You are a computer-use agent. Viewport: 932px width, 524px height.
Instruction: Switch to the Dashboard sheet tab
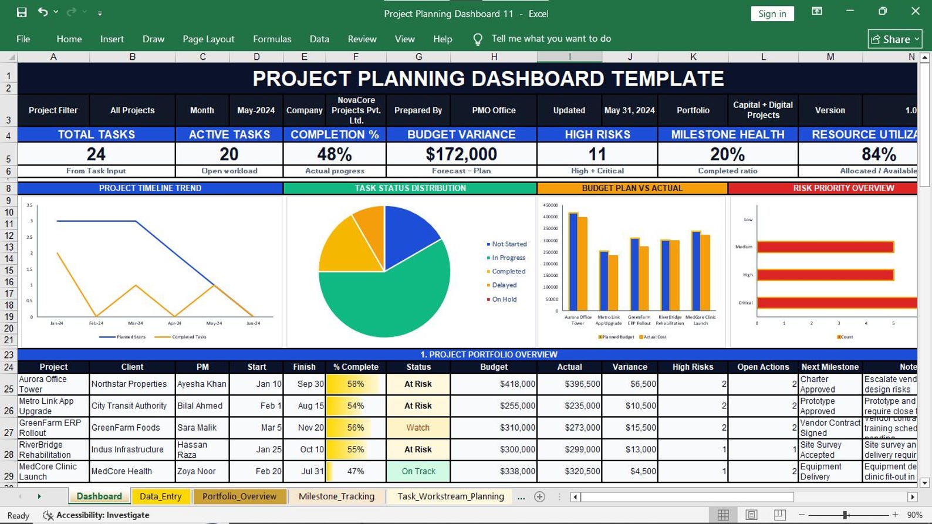click(99, 496)
